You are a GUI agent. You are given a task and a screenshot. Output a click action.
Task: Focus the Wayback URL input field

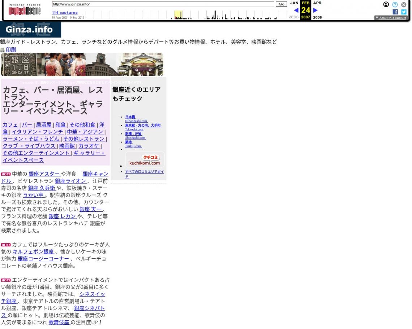163,4
